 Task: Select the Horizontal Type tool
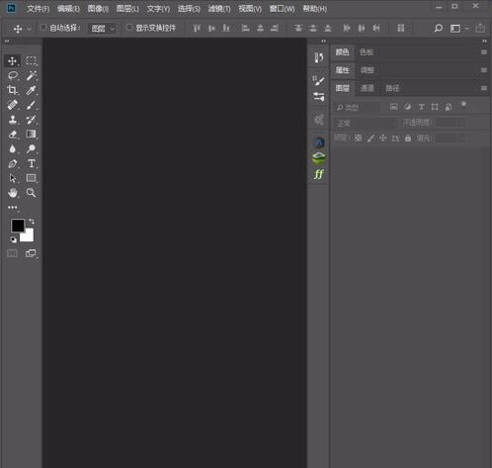point(32,163)
